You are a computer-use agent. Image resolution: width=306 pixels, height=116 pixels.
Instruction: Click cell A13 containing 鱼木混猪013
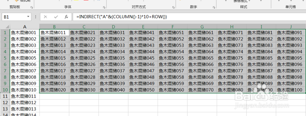25,109
